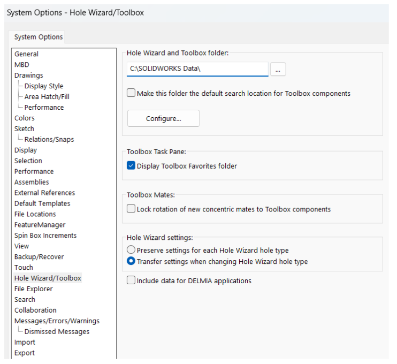The image size is (397, 364).
Task: Click the browse (...) button for Toolbox folder
Action: pos(278,69)
